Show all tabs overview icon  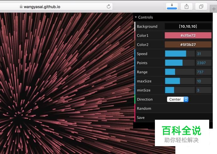(201, 7)
